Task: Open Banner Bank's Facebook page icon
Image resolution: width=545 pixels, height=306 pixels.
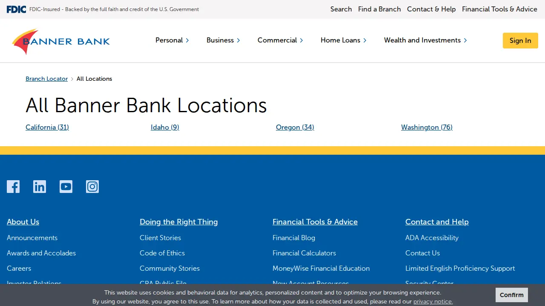Action: pos(13,187)
